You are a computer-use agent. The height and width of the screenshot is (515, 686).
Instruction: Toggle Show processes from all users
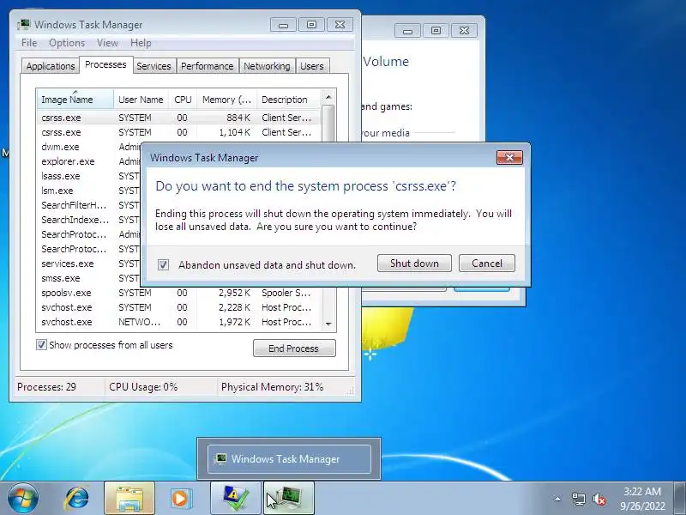tap(41, 345)
